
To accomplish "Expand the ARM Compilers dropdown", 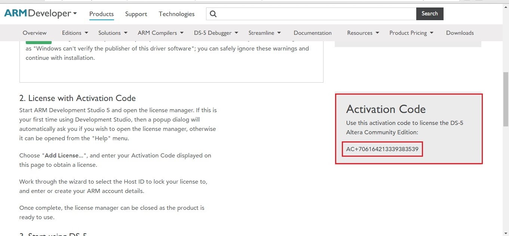I will (x=161, y=33).
